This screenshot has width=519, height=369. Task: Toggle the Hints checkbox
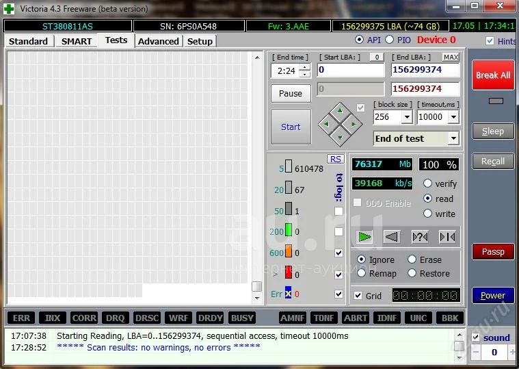coord(490,41)
